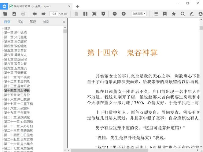Go to previous page with left arrow

tap(35, 14)
